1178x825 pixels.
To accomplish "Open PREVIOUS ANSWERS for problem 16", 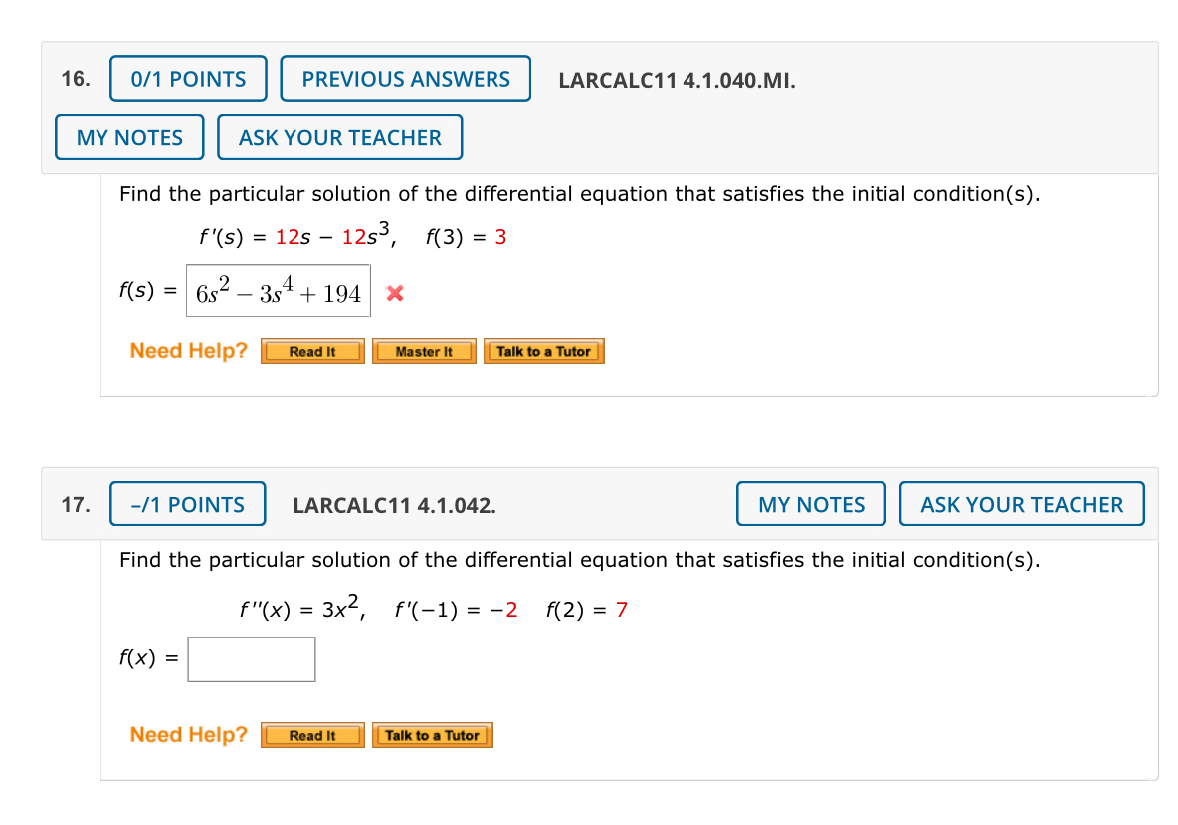I will tap(405, 78).
